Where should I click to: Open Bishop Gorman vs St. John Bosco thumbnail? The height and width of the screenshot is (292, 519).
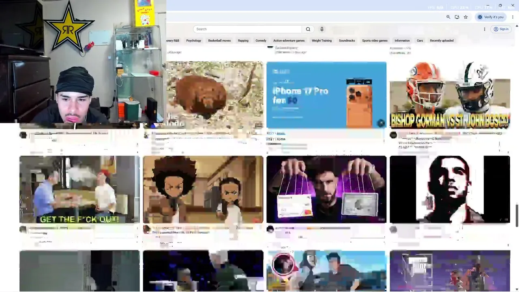tap(450, 95)
